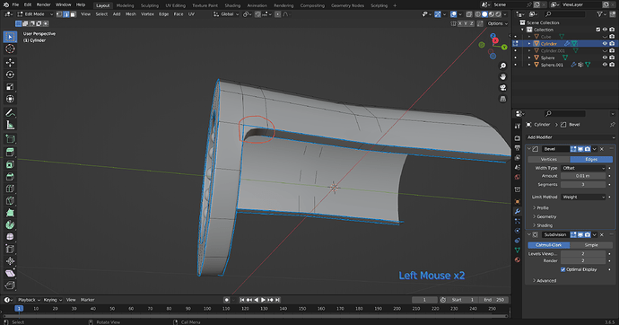This screenshot has height=325, width=619.
Task: Select the Shear tool
Action: (x=10, y=273)
